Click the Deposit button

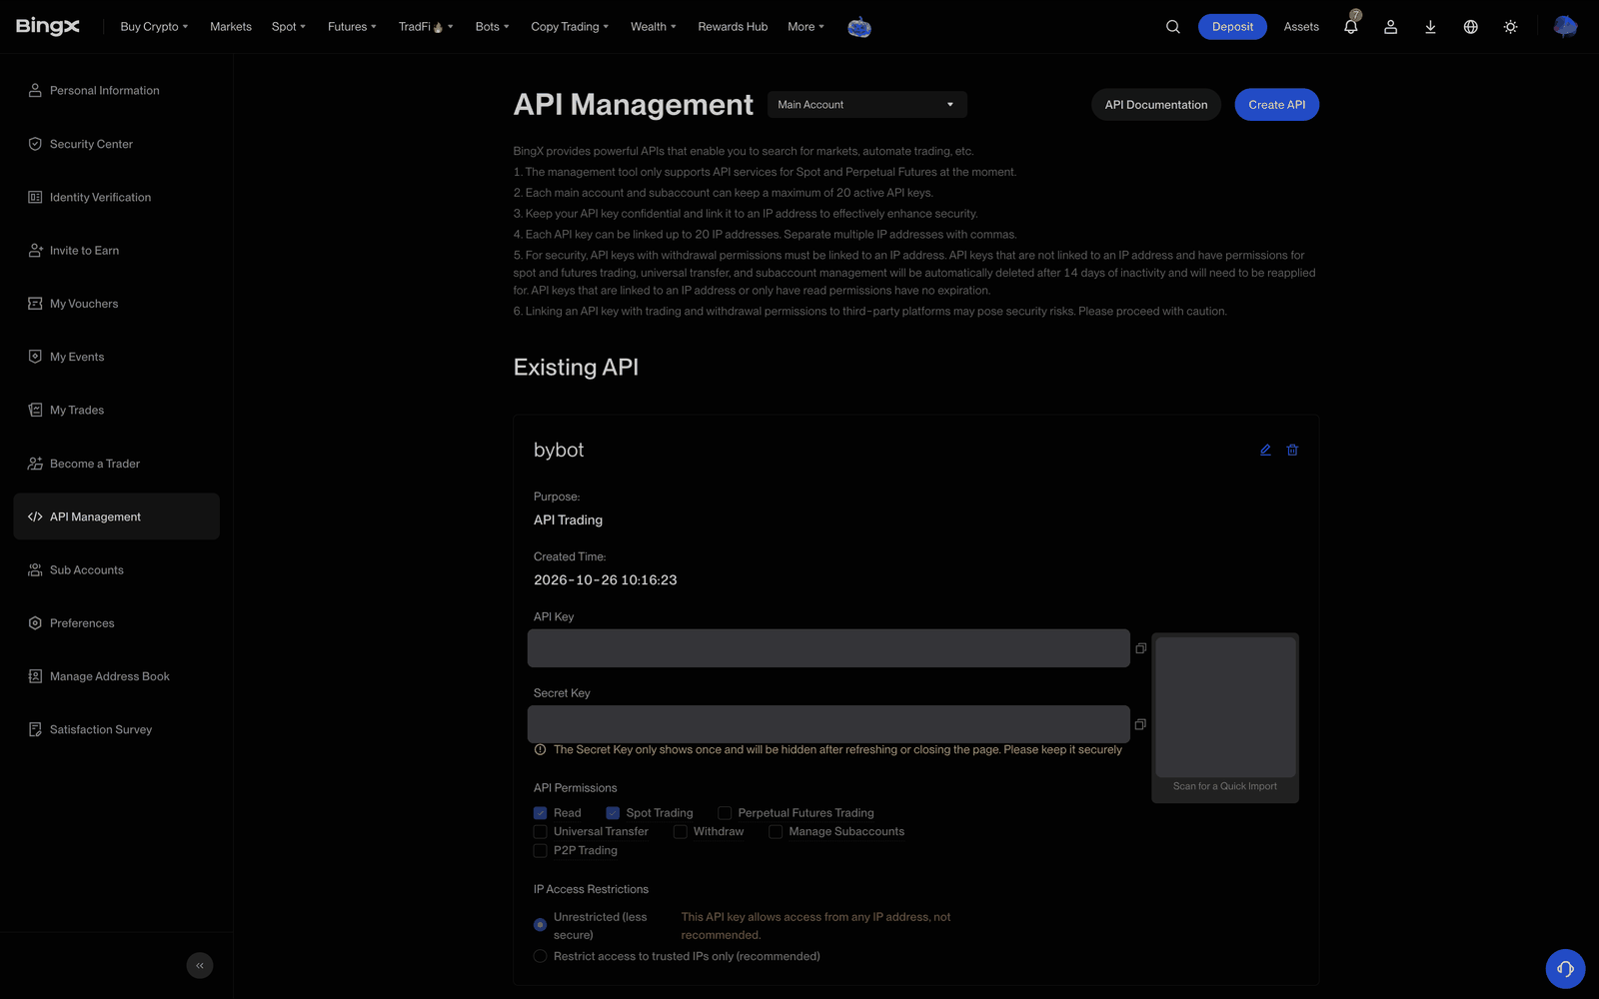pos(1232,27)
